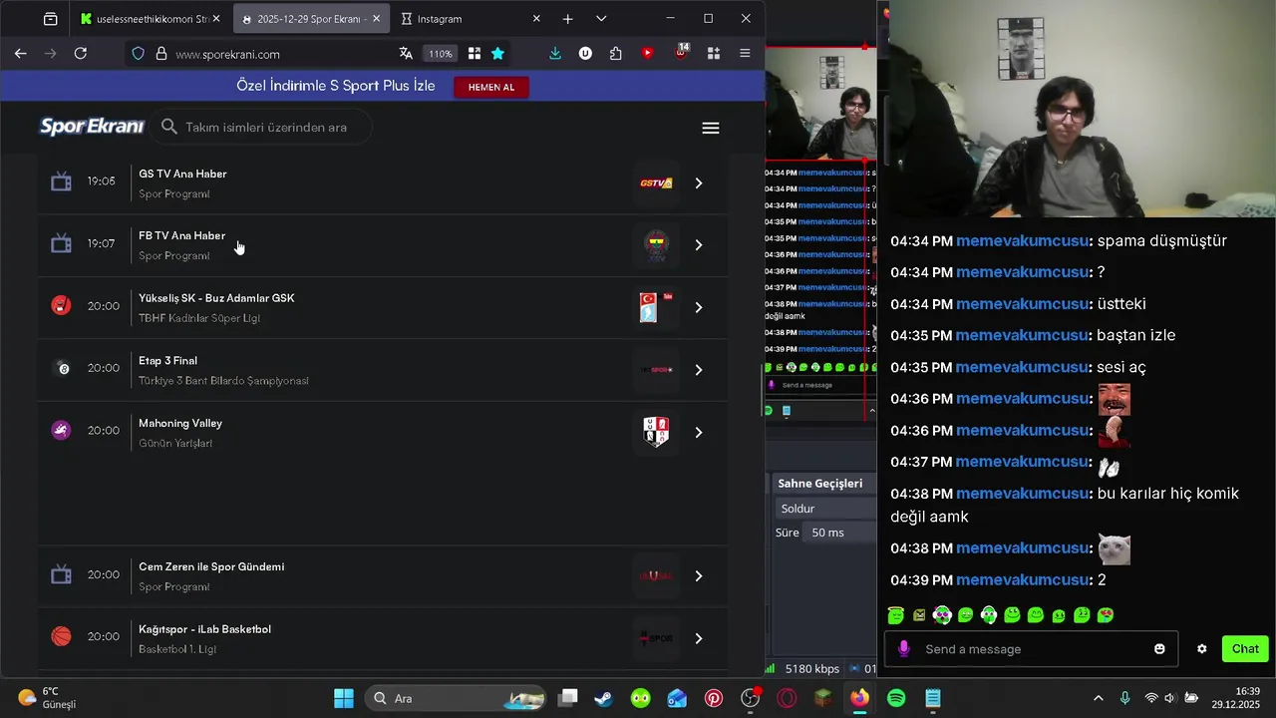Click the hockey icon beside Yükseliş SK
This screenshot has width=1276, height=718.
click(61, 305)
